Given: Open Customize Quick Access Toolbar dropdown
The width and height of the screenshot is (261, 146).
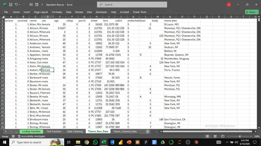Looking at the screenshot, I should click(42, 5).
